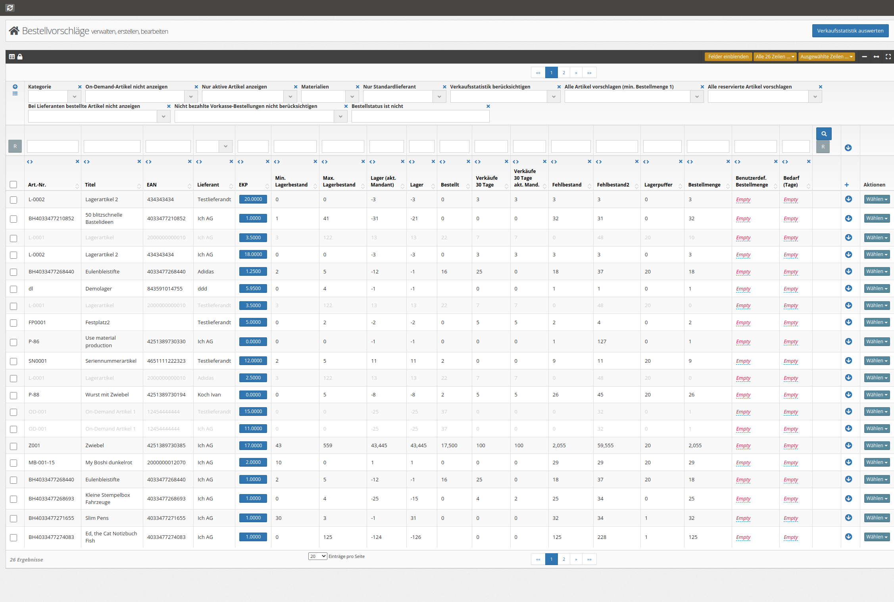Check the row for Zwiebel
This screenshot has width=894, height=602.
13,446
